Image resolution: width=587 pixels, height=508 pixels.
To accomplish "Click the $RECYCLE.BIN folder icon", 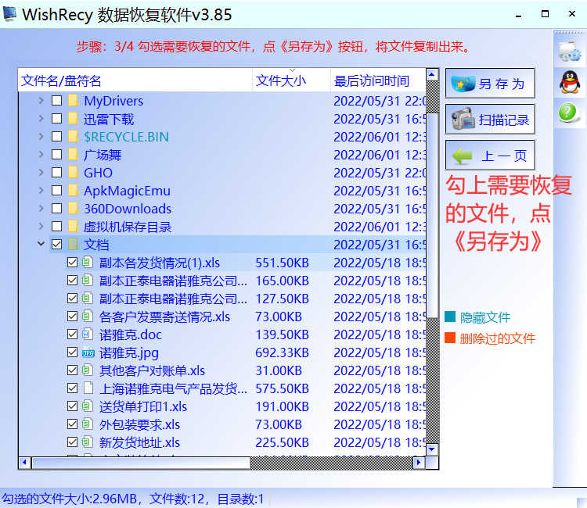I will pyautogui.click(x=73, y=137).
